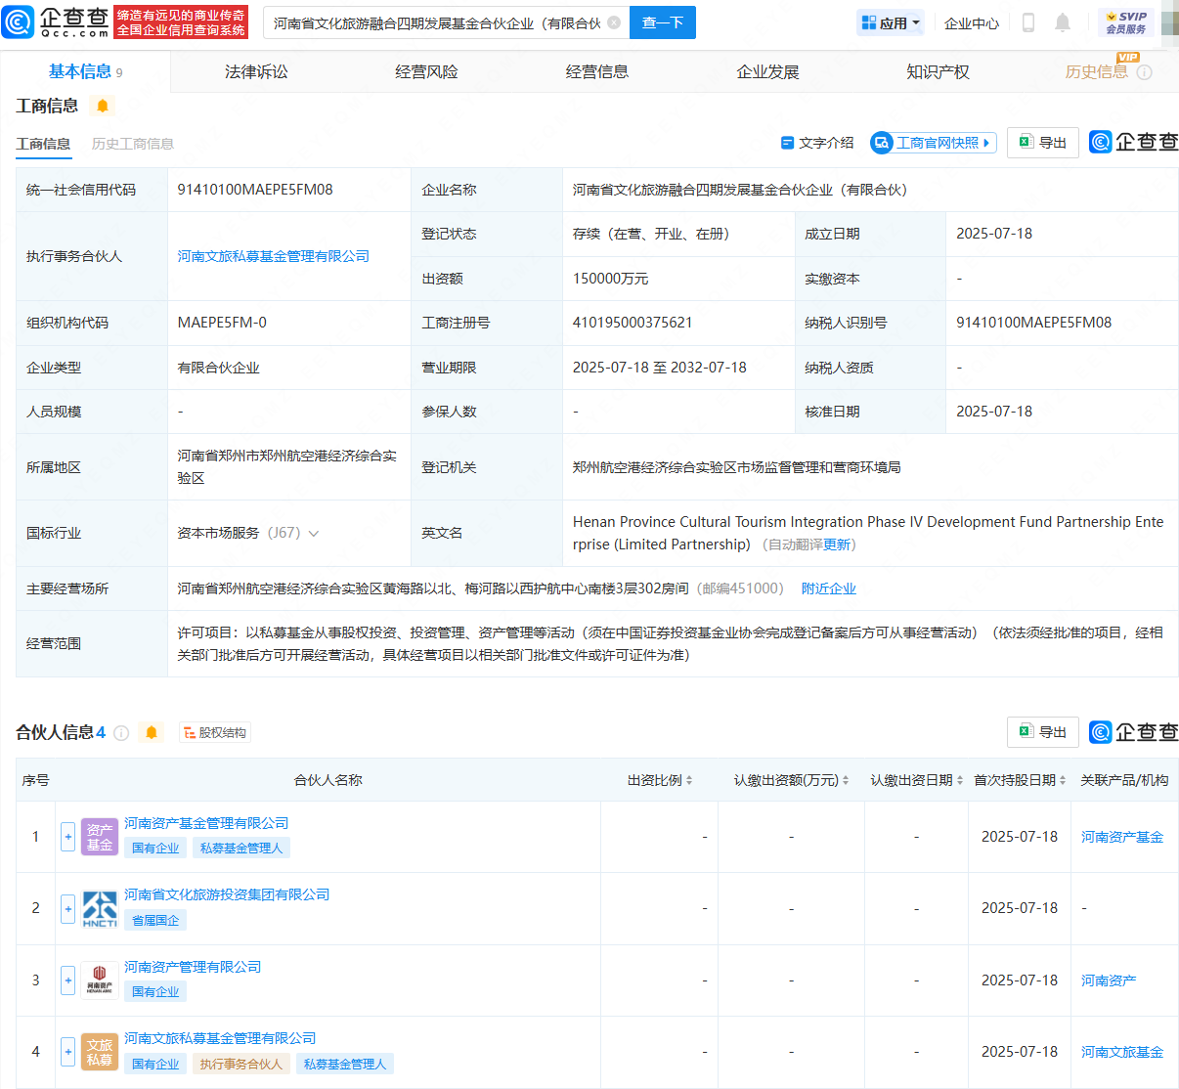
Task: Click 省属国企 tag in row 2
Action: [x=155, y=920]
